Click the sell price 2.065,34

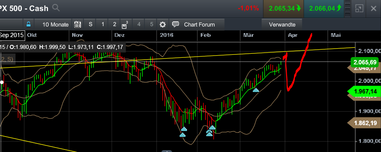point(283,8)
